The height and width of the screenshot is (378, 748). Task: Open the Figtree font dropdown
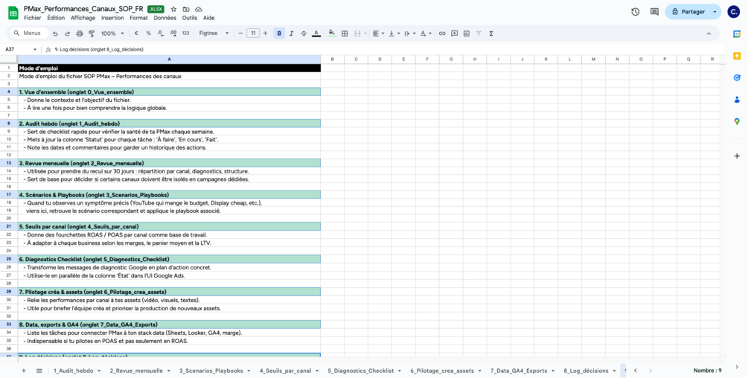(214, 33)
